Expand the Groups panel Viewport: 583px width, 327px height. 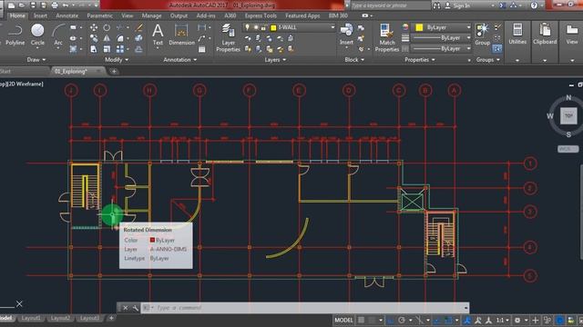click(x=488, y=60)
